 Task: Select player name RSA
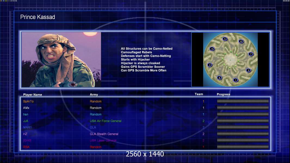(x=26, y=147)
